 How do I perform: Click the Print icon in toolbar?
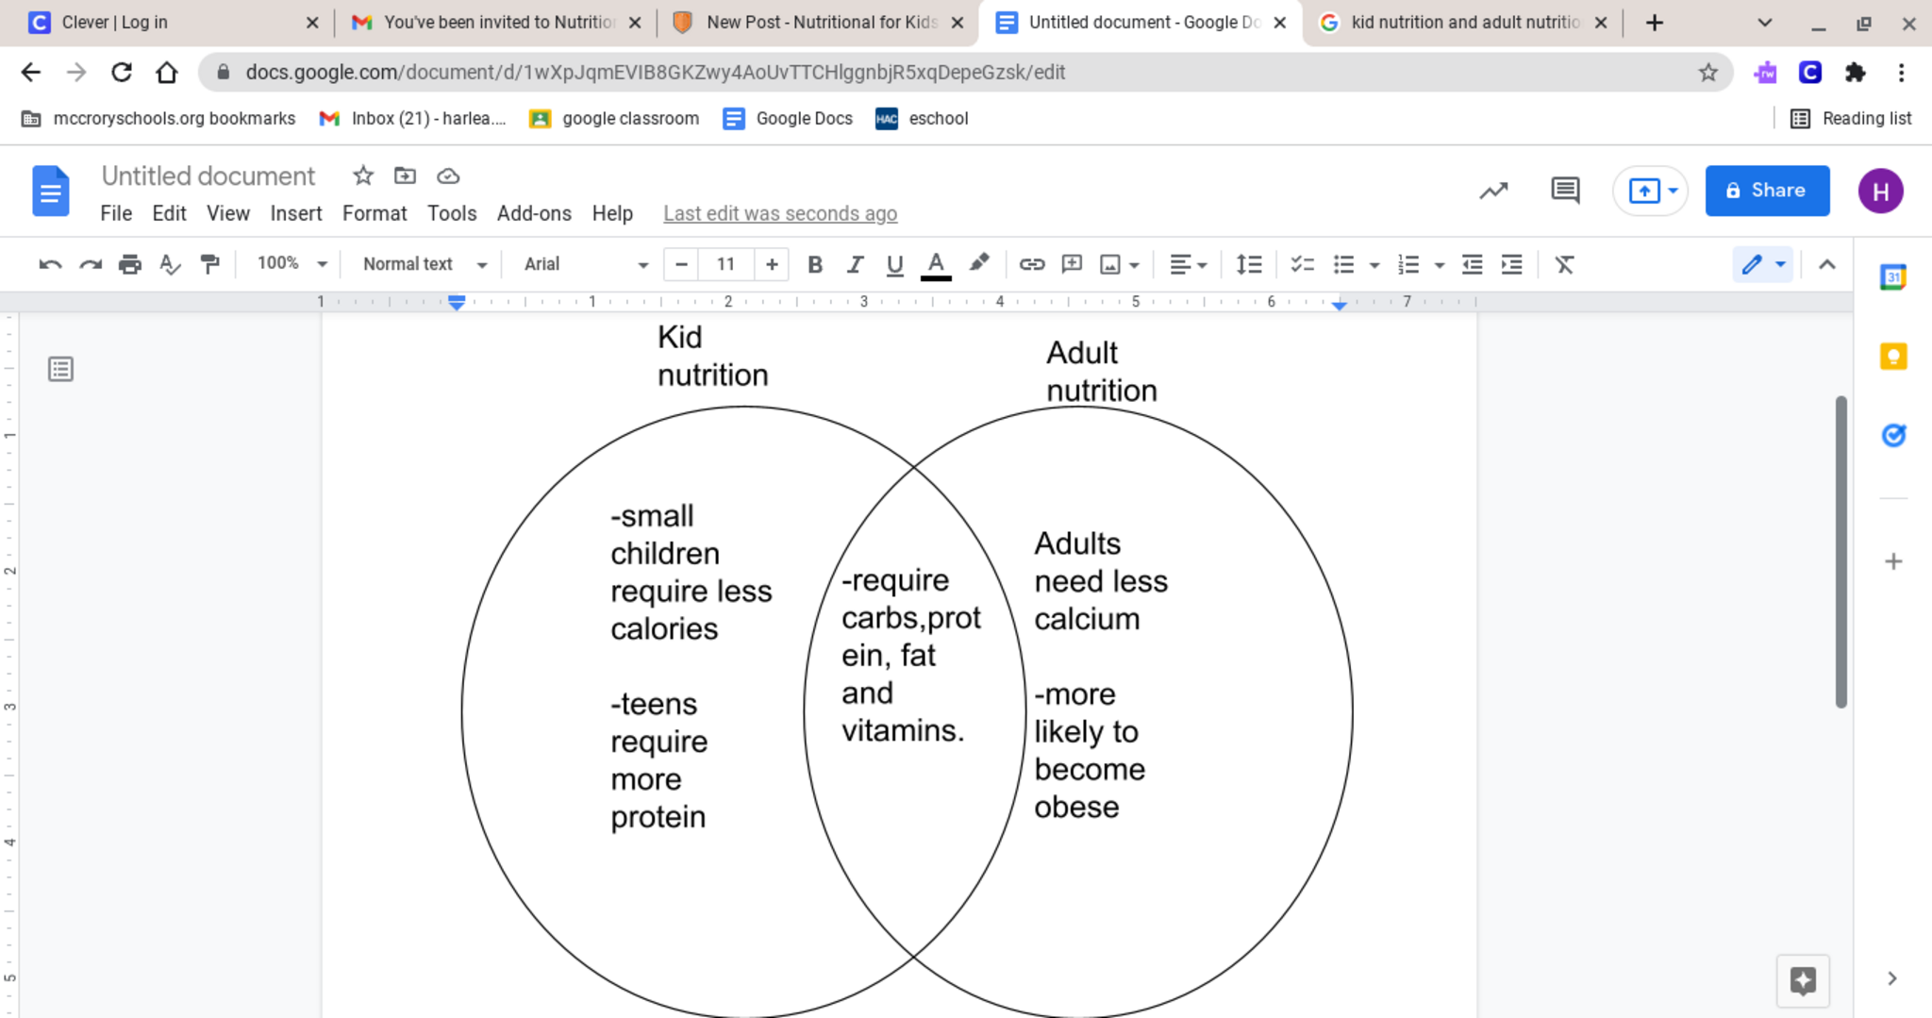pos(129,265)
